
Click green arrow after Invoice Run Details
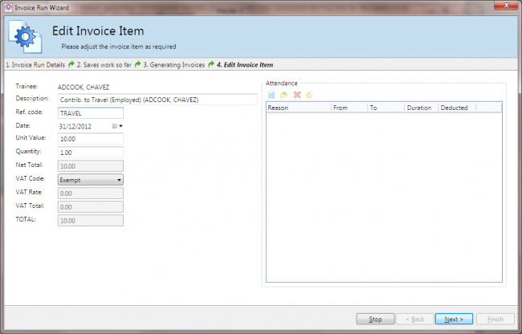click(x=71, y=64)
